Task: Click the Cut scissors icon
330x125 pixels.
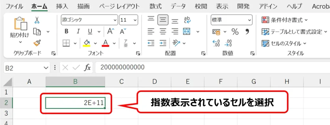Action: pyautogui.click(x=37, y=20)
